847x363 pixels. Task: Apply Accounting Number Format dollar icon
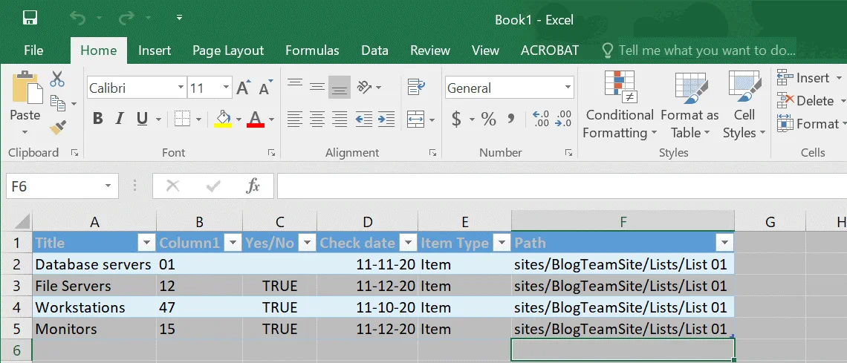(x=456, y=119)
